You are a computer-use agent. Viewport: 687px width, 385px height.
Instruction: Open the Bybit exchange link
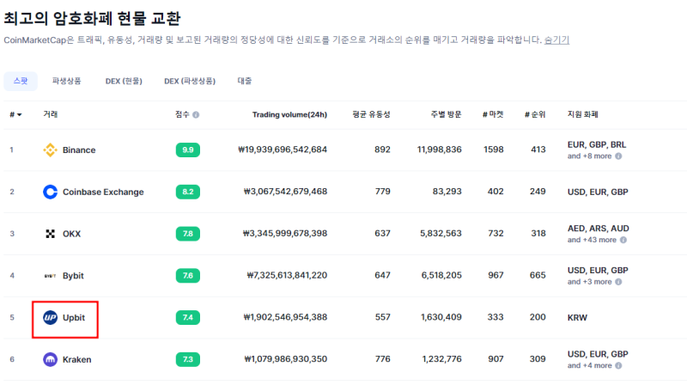[x=73, y=276]
